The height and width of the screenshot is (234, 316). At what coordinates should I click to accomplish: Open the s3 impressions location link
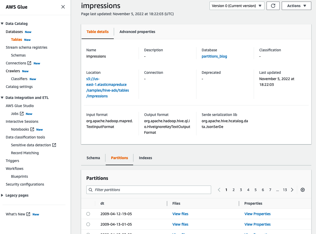click(108, 87)
